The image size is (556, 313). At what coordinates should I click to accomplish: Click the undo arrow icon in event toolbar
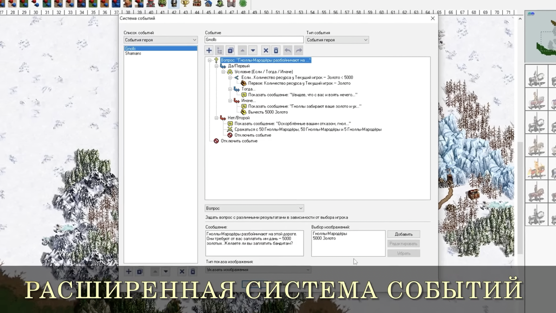pyautogui.click(x=288, y=50)
